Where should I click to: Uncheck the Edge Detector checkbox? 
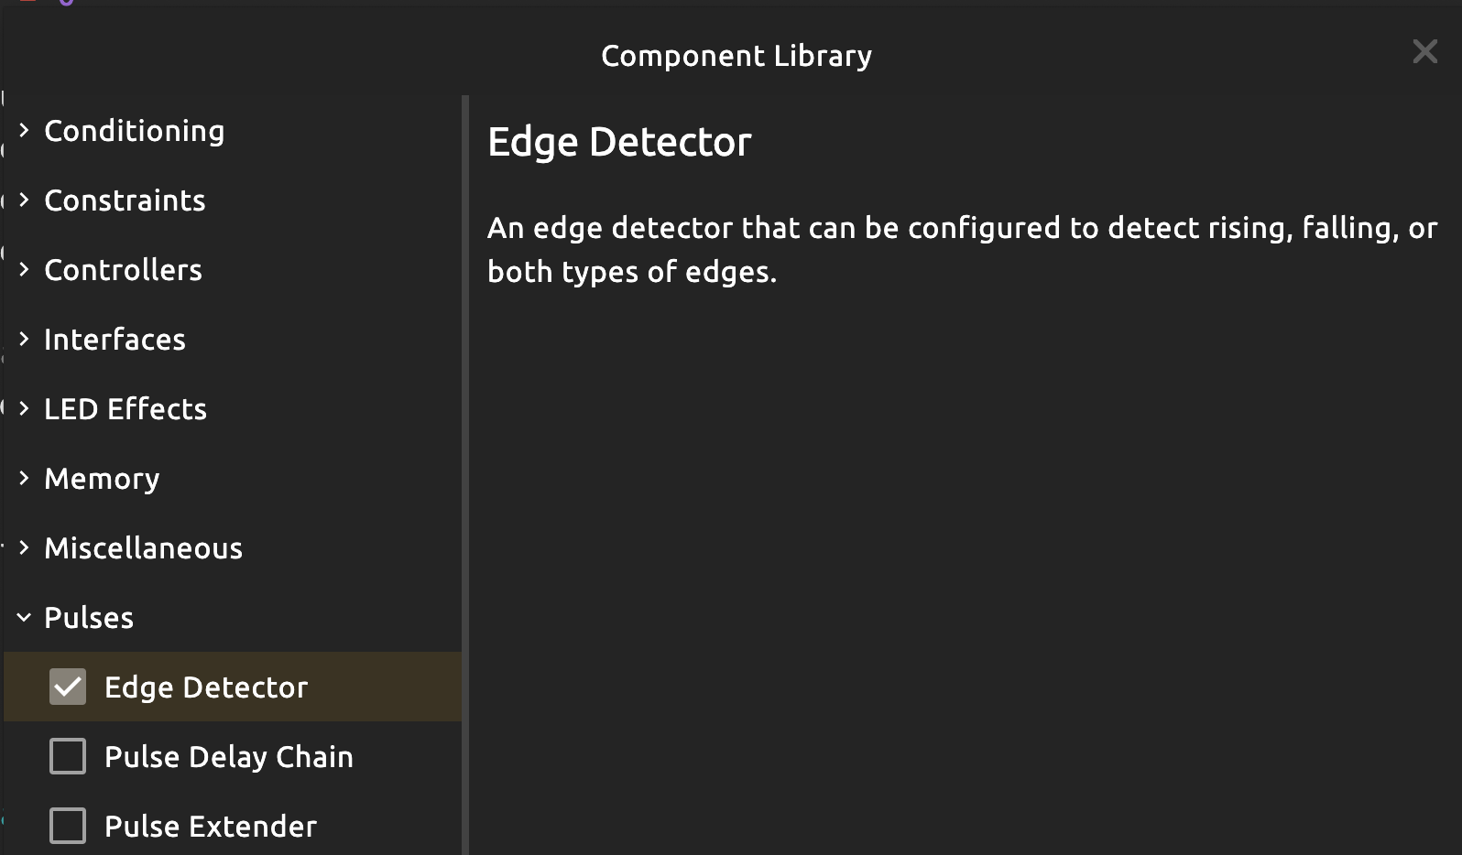click(x=68, y=687)
